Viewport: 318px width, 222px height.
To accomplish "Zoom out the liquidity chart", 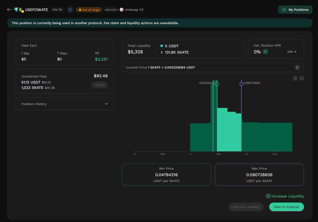I will pos(302,78).
